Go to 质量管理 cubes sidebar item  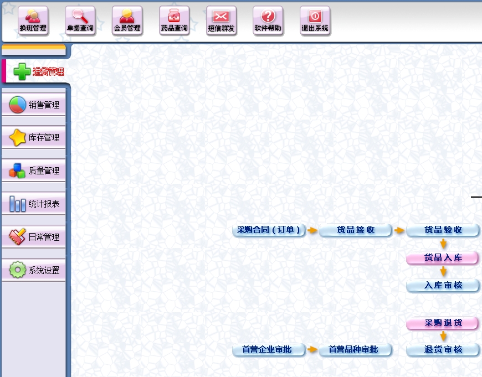pos(34,171)
